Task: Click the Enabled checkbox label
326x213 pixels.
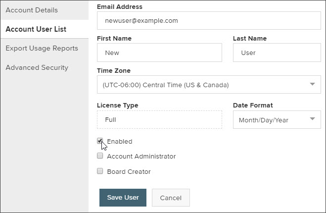Action: [120, 141]
